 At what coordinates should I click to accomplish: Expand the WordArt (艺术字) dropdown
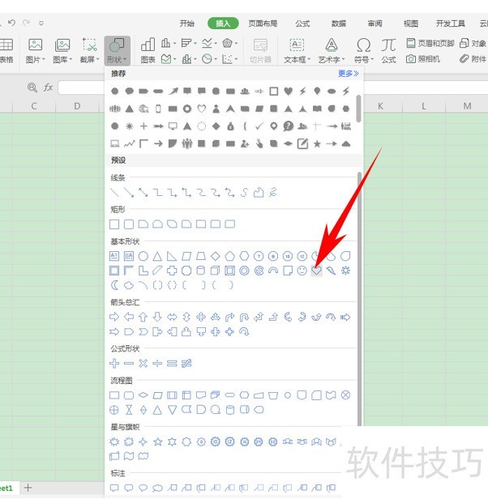point(332,50)
